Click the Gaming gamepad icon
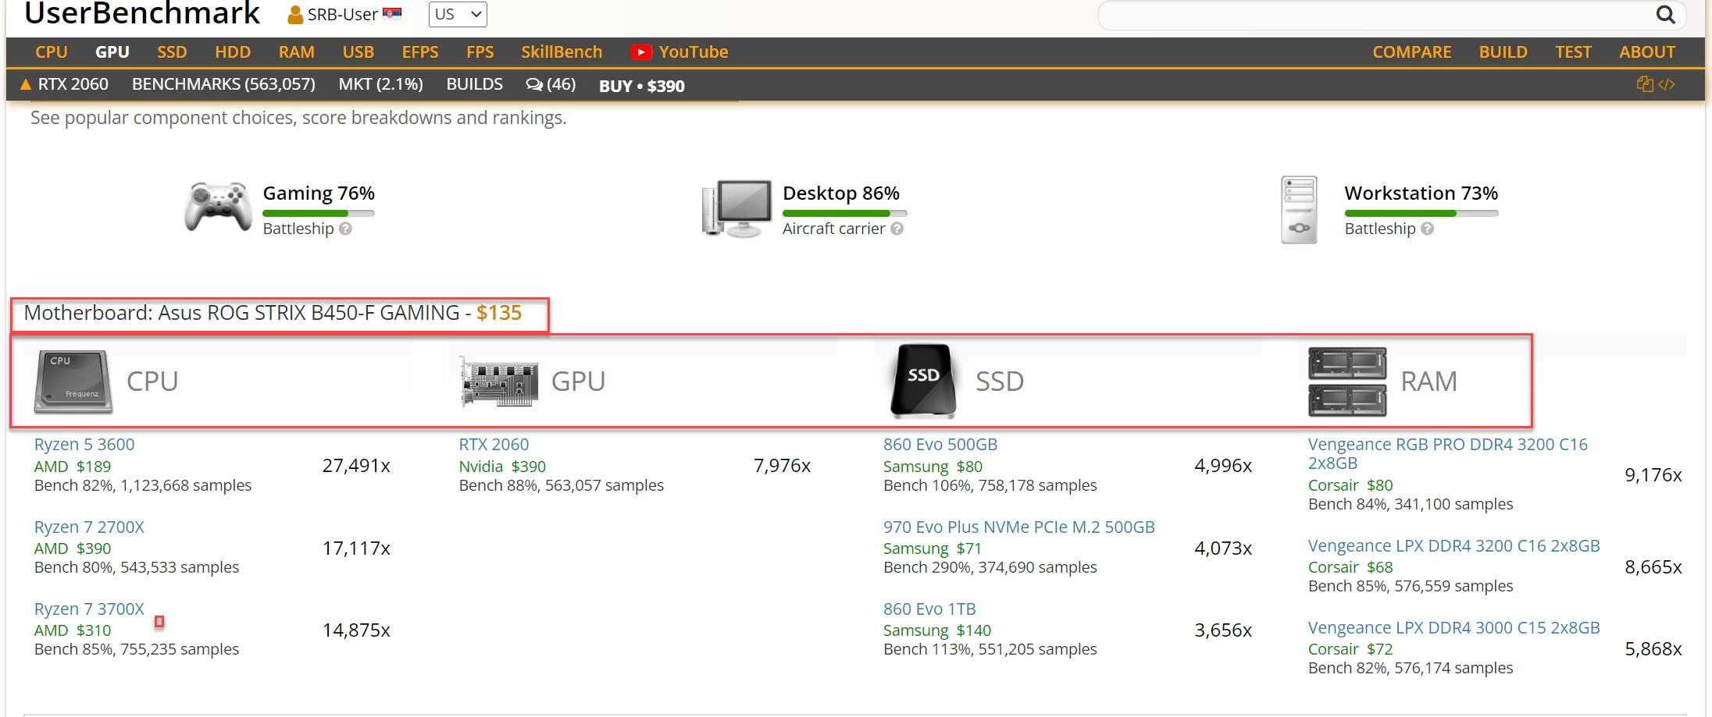 tap(218, 208)
